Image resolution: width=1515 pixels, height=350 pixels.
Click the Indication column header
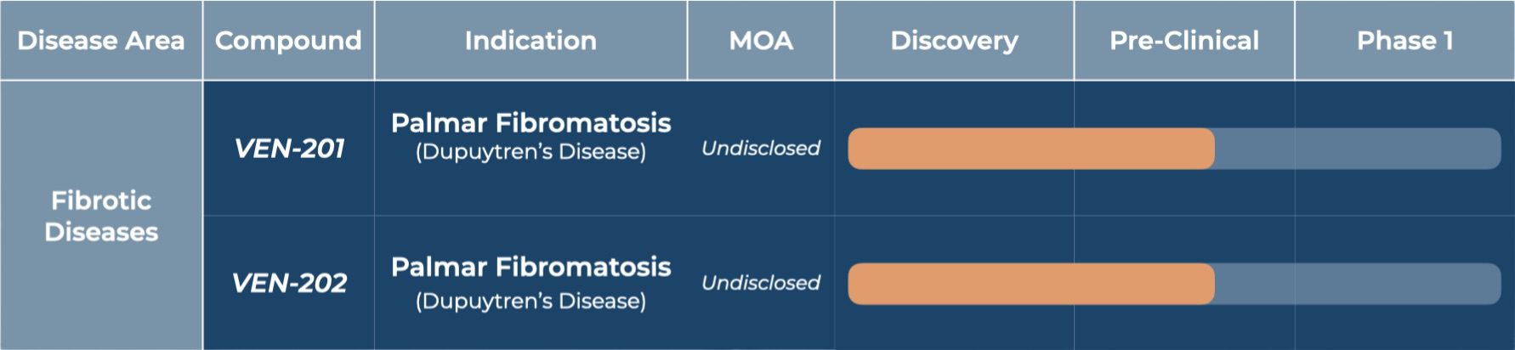[x=531, y=41]
